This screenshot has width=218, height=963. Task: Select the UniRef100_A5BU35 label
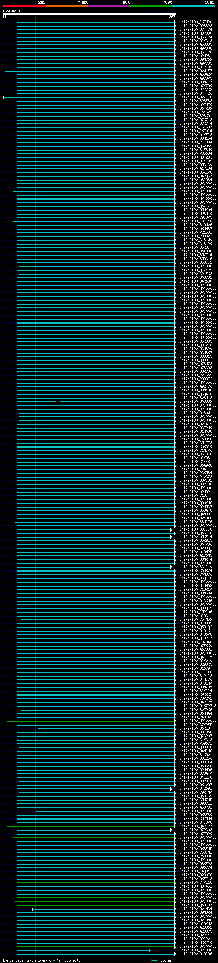point(195,44)
